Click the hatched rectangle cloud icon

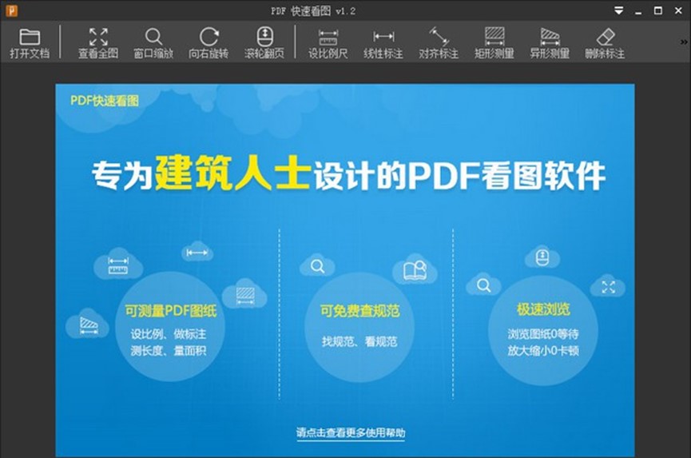point(245,294)
